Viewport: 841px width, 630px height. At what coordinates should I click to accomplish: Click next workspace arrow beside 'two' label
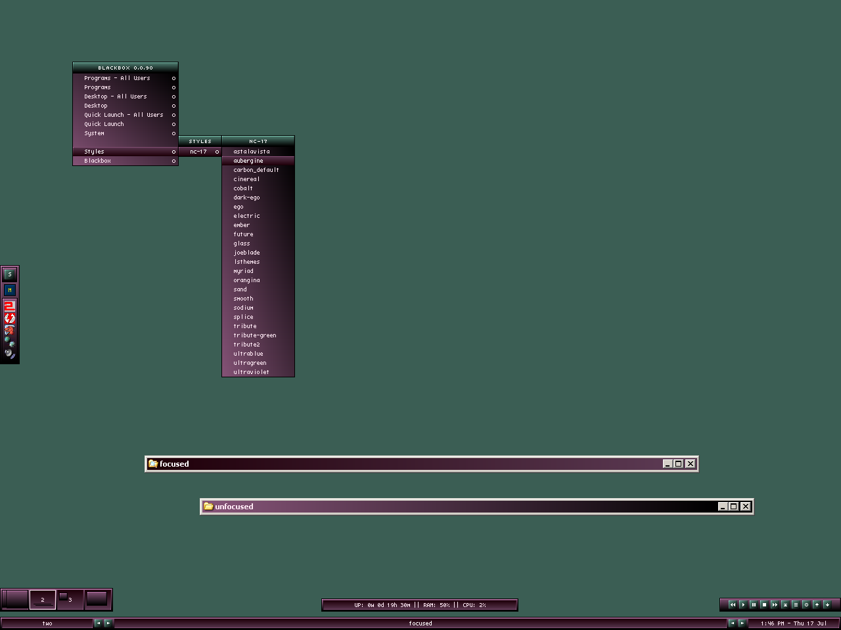[108, 623]
